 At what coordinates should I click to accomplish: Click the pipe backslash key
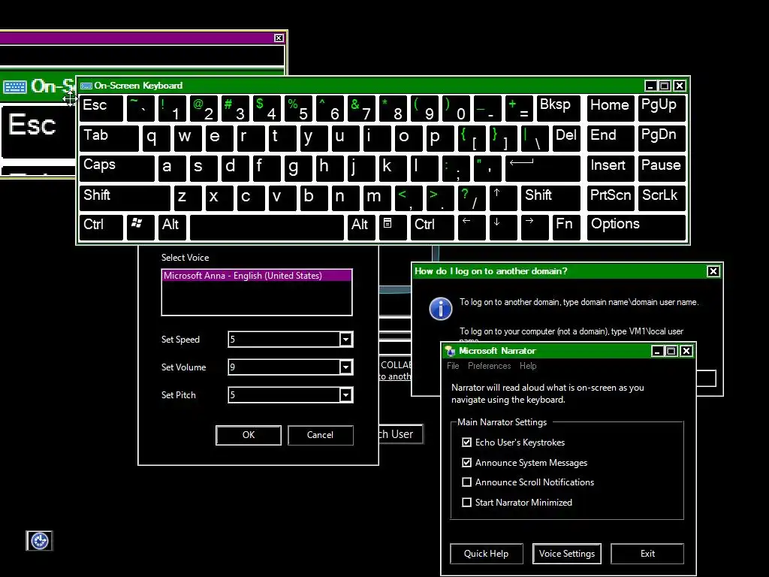tap(535, 139)
